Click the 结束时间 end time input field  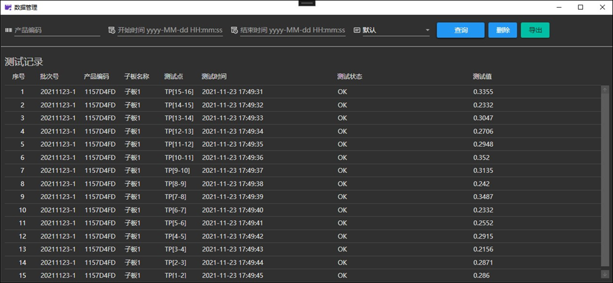click(x=292, y=30)
